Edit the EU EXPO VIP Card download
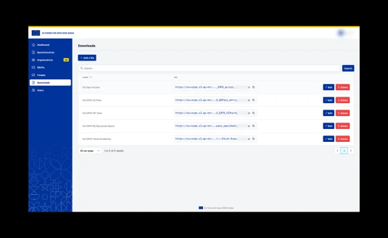Viewport: 388px width, 238px height. [x=329, y=113]
